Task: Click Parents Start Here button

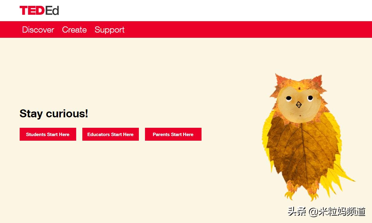Action: [x=173, y=134]
